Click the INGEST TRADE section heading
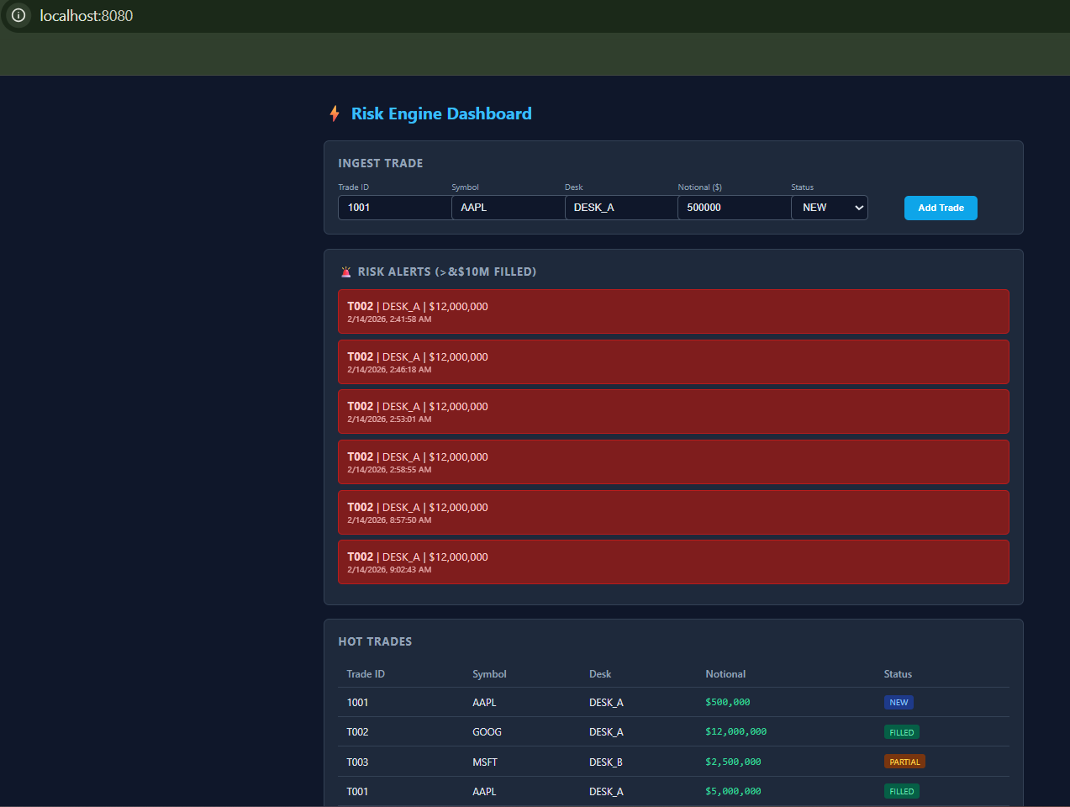 click(381, 163)
